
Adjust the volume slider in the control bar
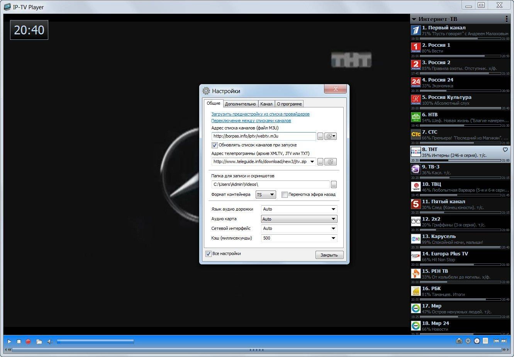(x=95, y=341)
